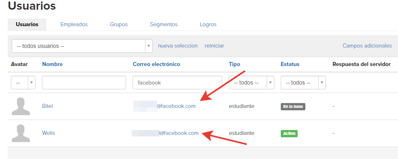Image resolution: width=398 pixels, height=159 pixels.
Task: Sort by the 'Correo electrónico' column header
Action: [x=156, y=64]
